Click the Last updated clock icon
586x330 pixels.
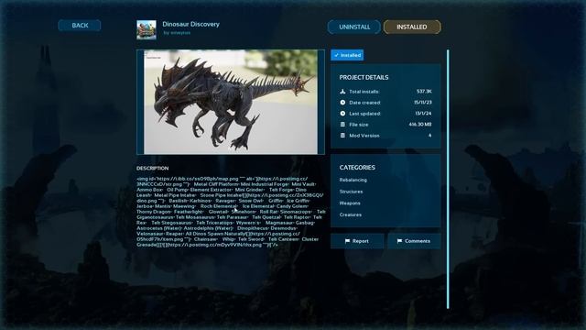coord(342,114)
